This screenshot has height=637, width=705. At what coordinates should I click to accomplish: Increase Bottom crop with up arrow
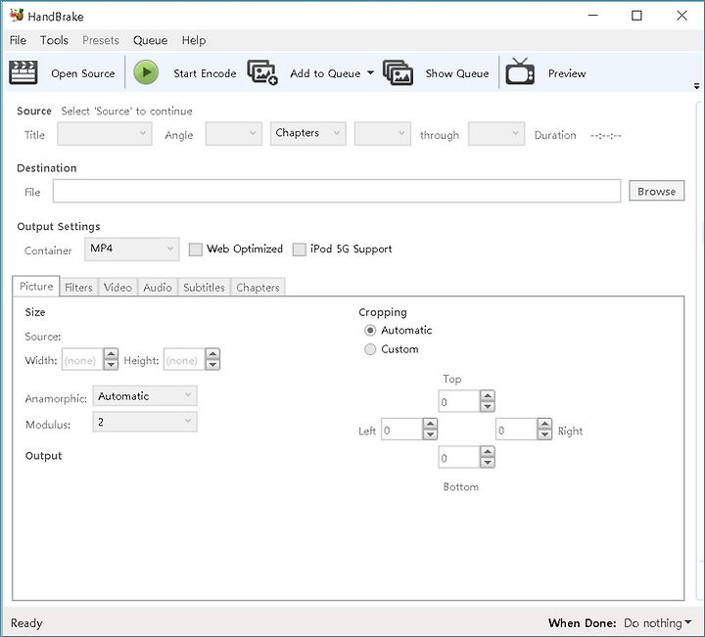coord(488,451)
